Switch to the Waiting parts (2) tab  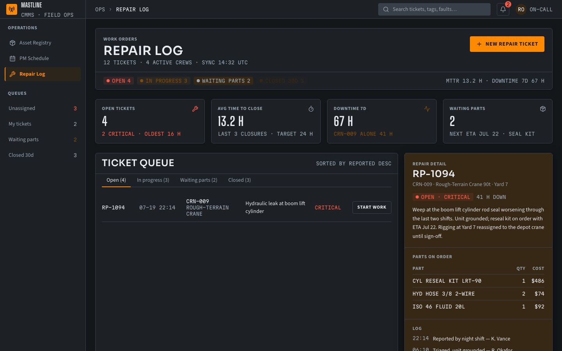tap(199, 180)
